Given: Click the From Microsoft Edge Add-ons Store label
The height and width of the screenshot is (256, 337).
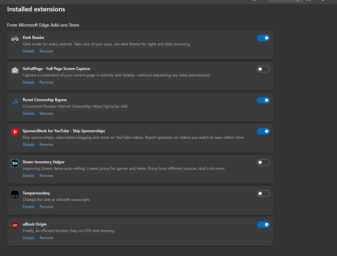Looking at the screenshot, I should pos(43,25).
